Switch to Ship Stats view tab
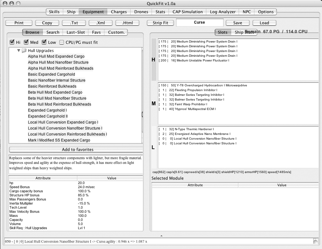Screen dimensions: 322x249 click(244, 32)
